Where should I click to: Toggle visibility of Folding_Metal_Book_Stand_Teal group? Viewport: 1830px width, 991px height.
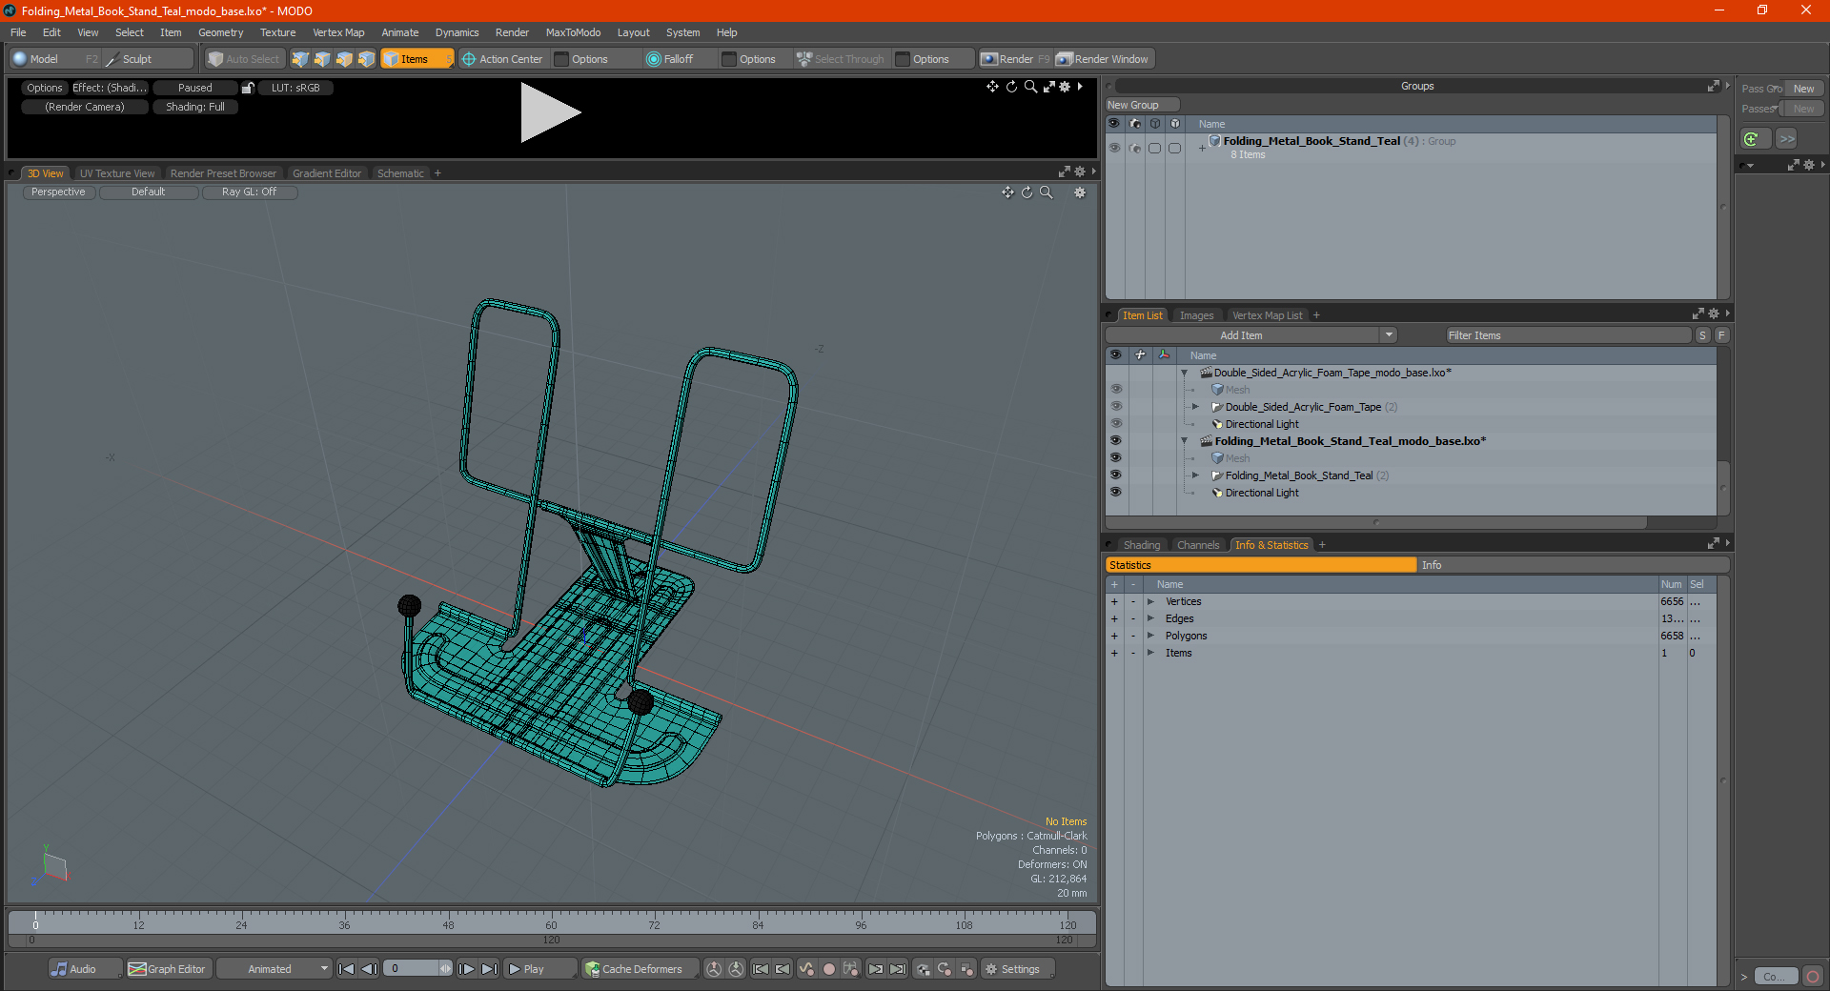(x=1114, y=148)
